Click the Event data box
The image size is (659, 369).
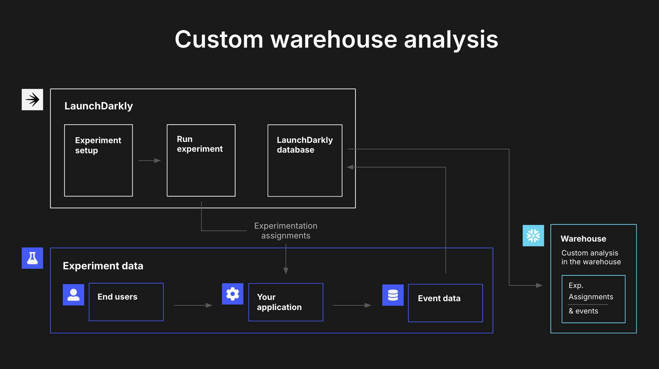[x=445, y=303]
